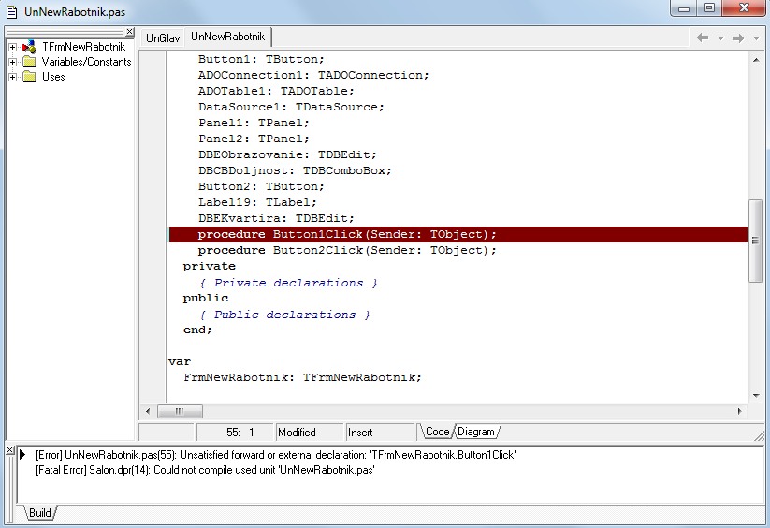This screenshot has width=770, height=528.
Task: Expand the TFrmNewRabotnik tree node
Action: click(13, 47)
